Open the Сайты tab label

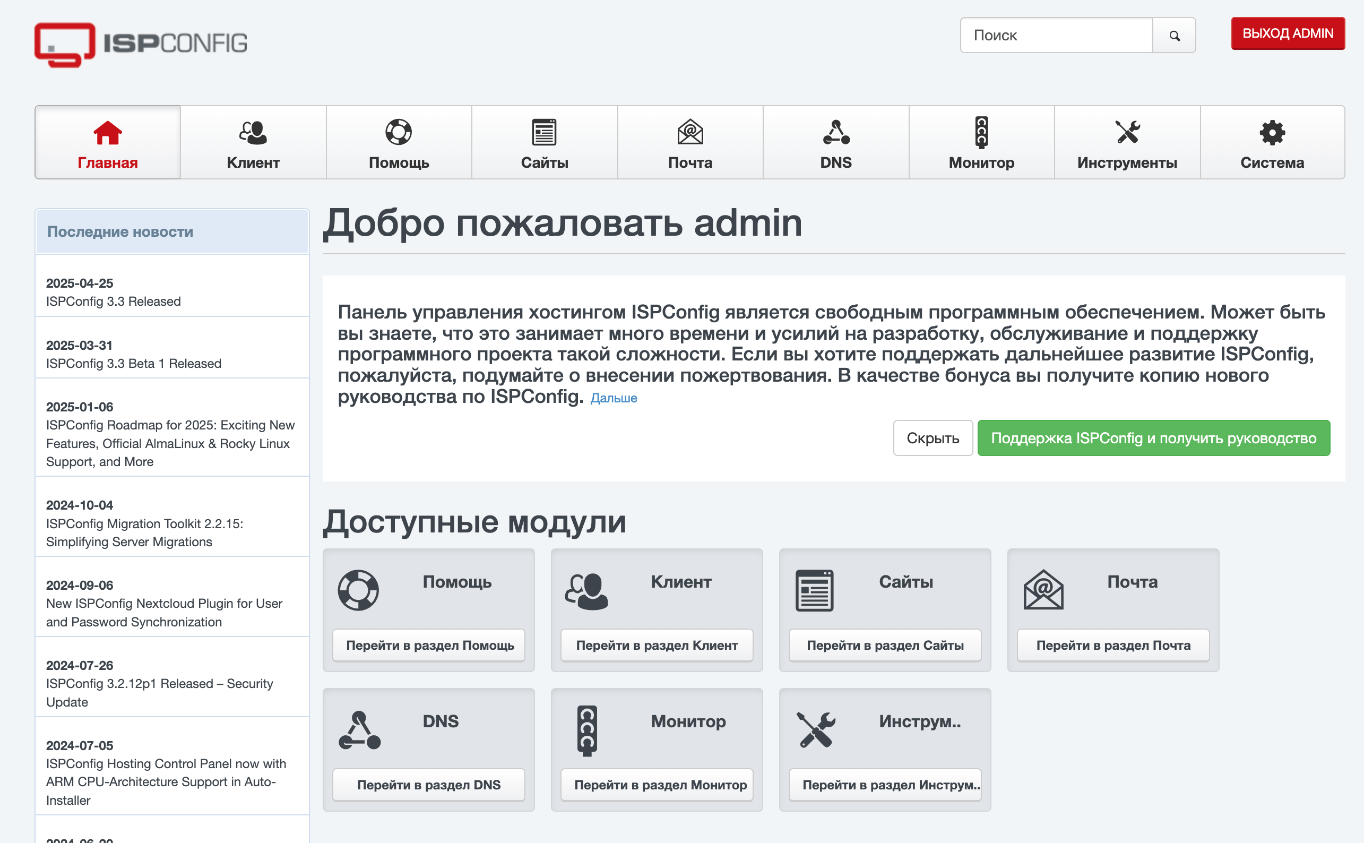544,163
